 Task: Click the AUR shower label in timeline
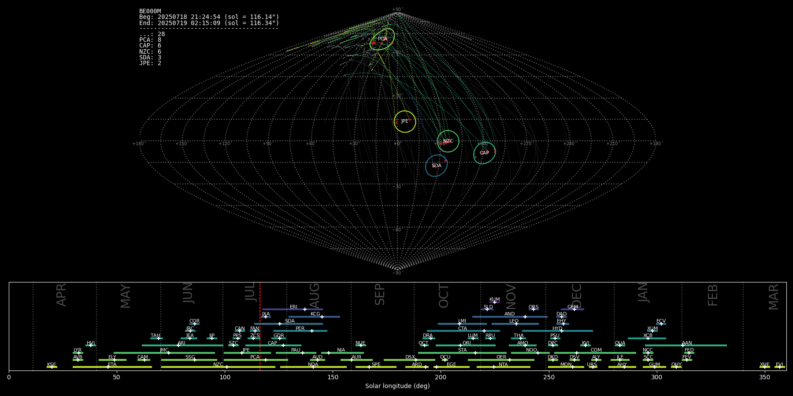(356, 357)
